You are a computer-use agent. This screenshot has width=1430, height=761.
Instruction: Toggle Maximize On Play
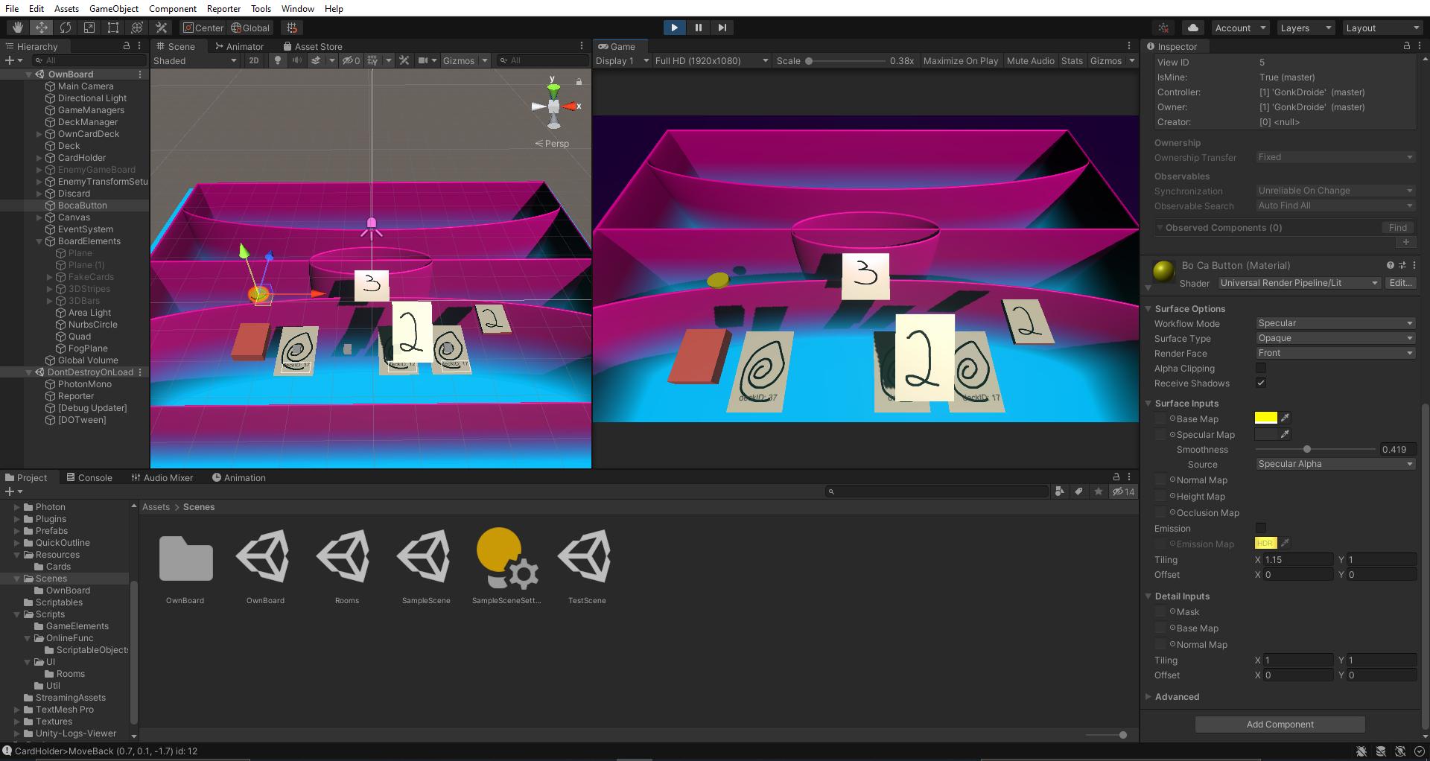[960, 60]
